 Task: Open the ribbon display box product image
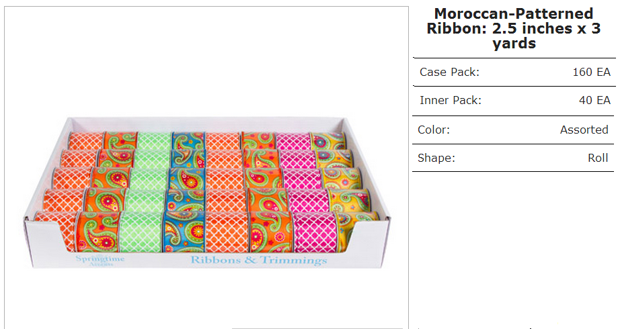(x=206, y=193)
